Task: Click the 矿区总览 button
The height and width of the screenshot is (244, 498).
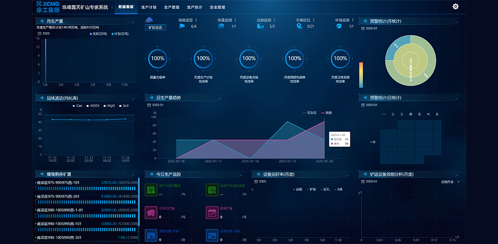Action: pyautogui.click(x=155, y=28)
